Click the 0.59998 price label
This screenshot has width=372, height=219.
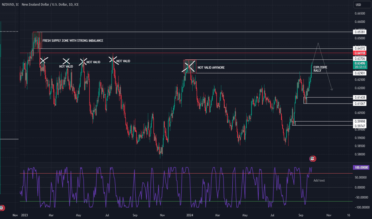[360, 121]
